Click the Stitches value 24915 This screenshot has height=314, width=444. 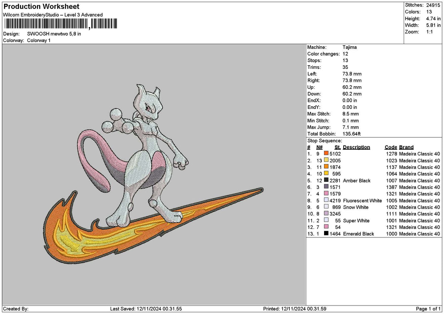tap(433, 5)
